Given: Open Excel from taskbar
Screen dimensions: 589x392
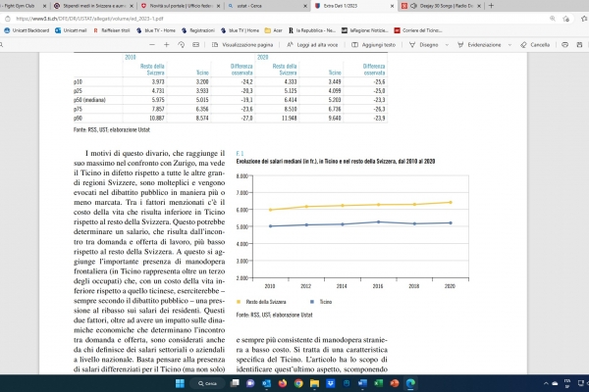Looking at the screenshot, I should tap(378, 383).
